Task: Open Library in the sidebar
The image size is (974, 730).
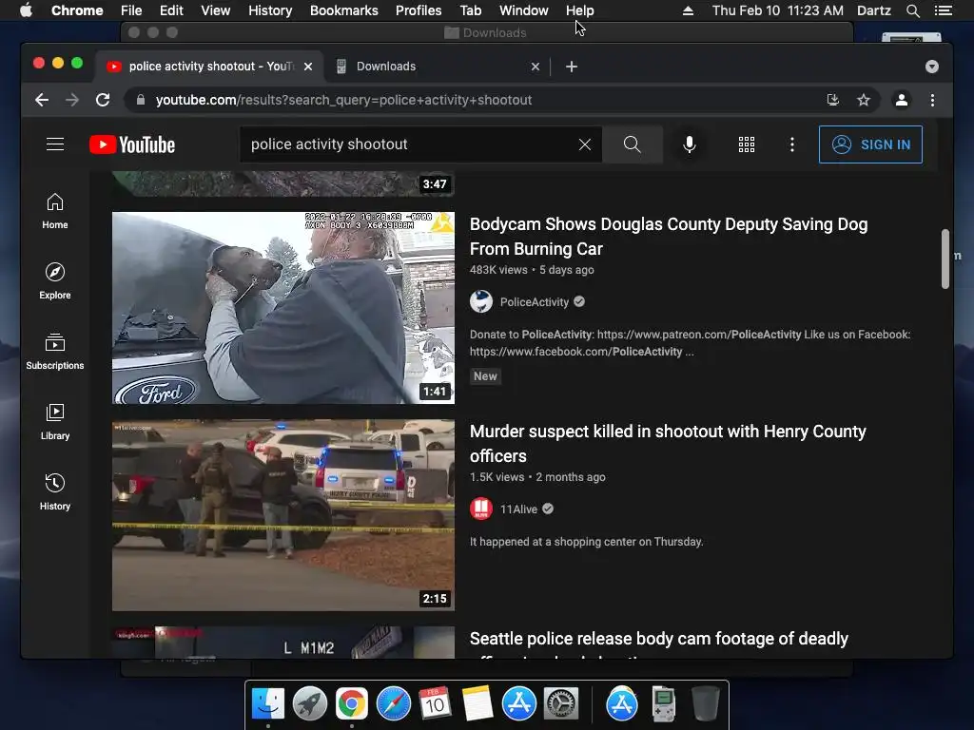Action: pyautogui.click(x=55, y=421)
